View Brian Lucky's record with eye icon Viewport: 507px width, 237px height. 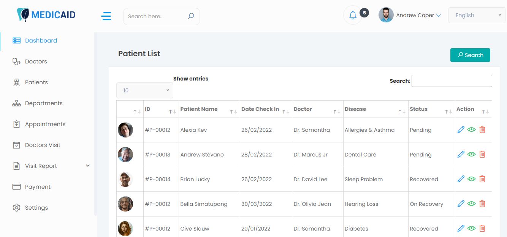[x=471, y=179]
